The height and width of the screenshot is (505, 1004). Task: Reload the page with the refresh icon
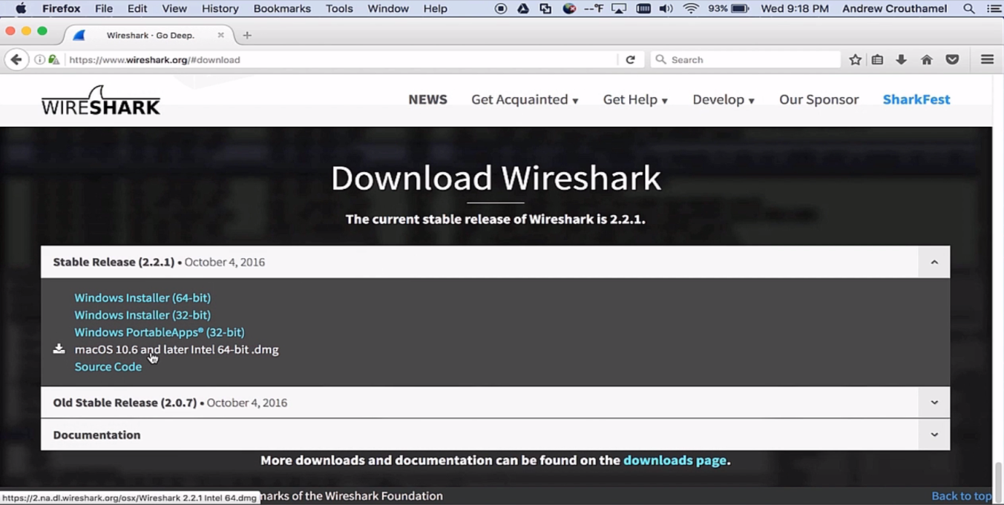point(630,59)
